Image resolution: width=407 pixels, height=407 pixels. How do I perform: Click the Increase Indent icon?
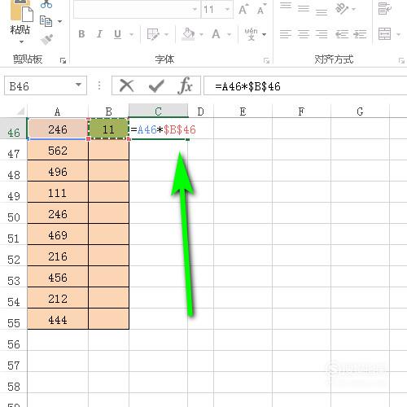point(360,34)
